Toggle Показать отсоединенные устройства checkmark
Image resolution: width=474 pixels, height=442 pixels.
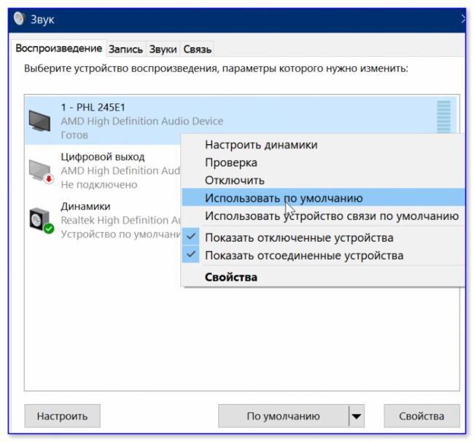193,255
